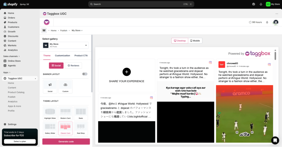Image resolution: width=282 pixels, height=147 pixels.
Task: Open Orders in sidebar
Action: (11, 18)
